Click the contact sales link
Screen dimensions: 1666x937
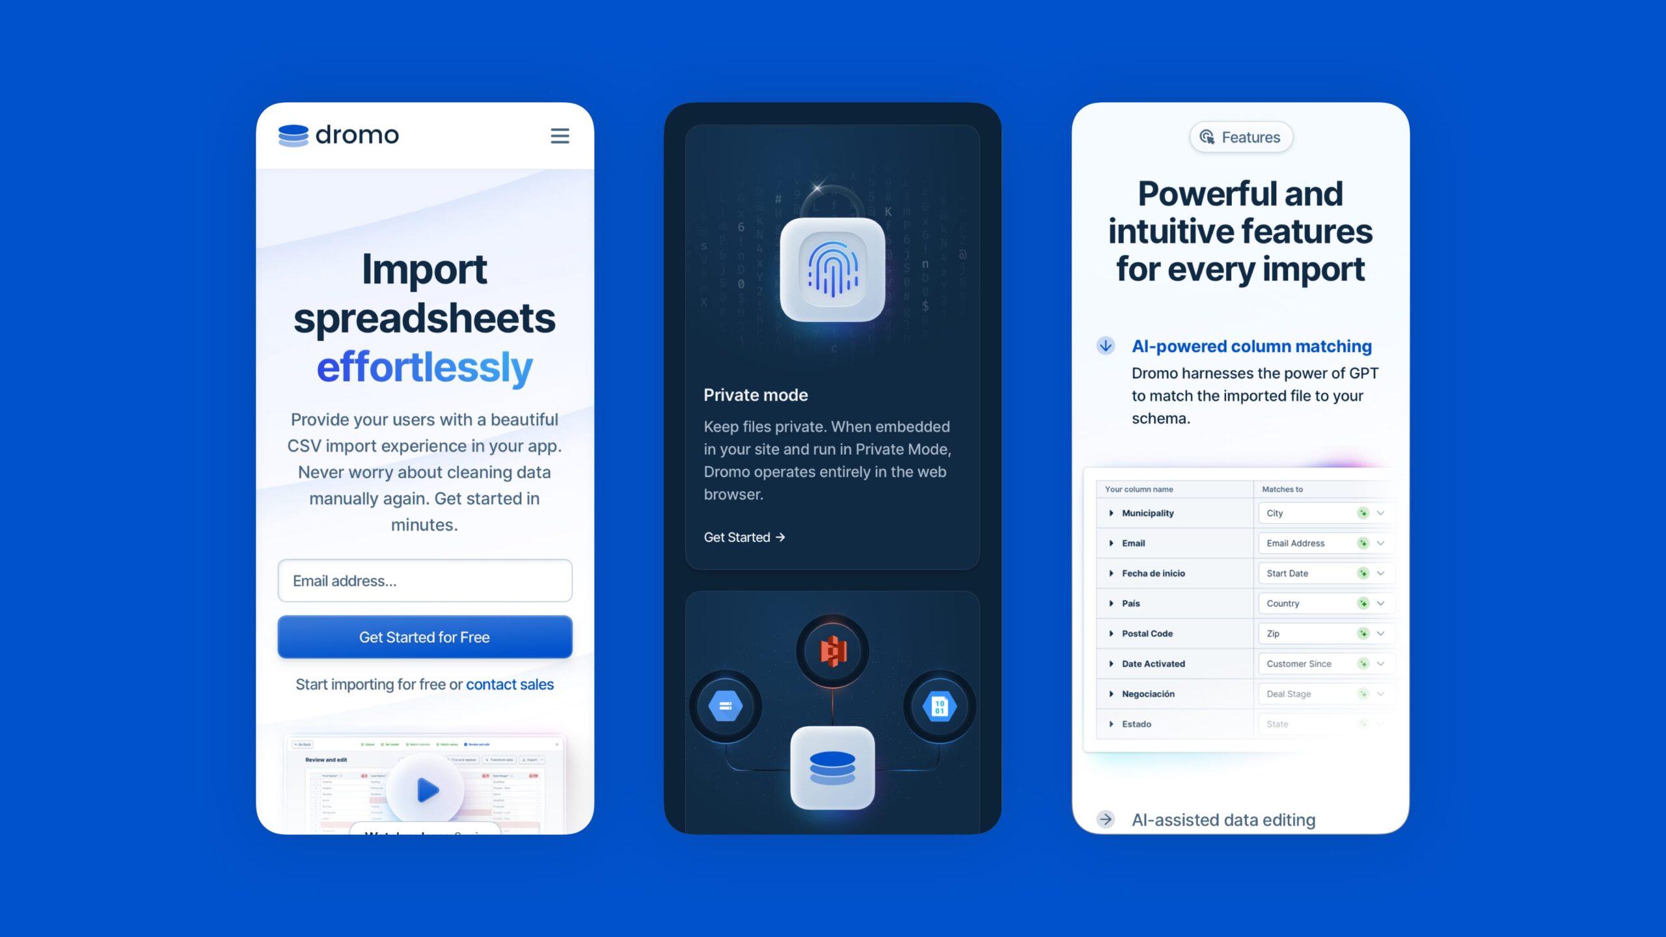(509, 682)
